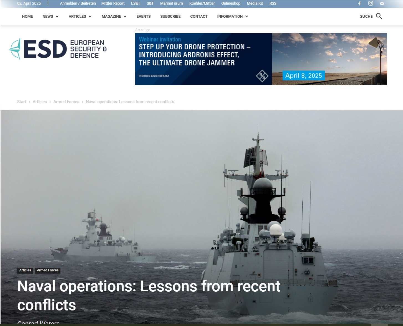Click the Armed Forces breadcrumb link
Viewport: 403px width, 326px height.
point(66,102)
